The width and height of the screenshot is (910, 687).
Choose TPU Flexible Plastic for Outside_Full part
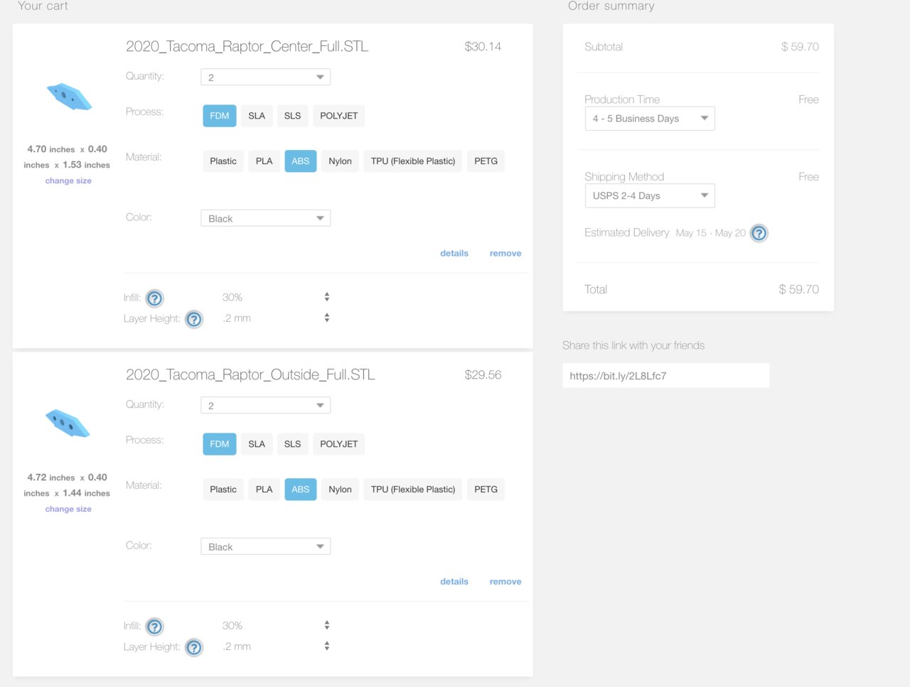click(x=413, y=489)
